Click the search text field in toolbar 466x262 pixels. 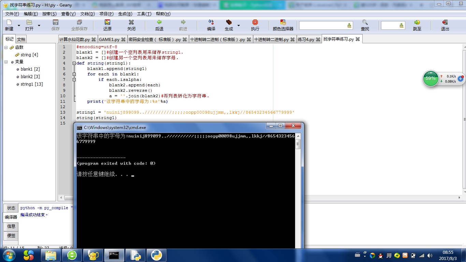[322, 26]
